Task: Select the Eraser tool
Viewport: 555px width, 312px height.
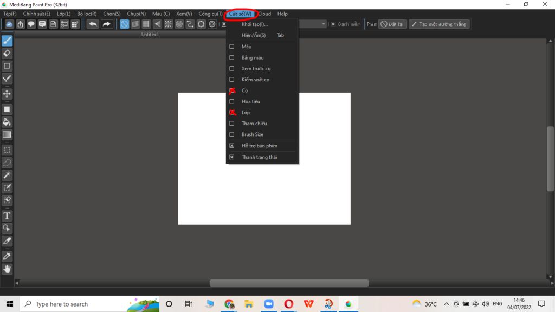Action: (x=7, y=54)
